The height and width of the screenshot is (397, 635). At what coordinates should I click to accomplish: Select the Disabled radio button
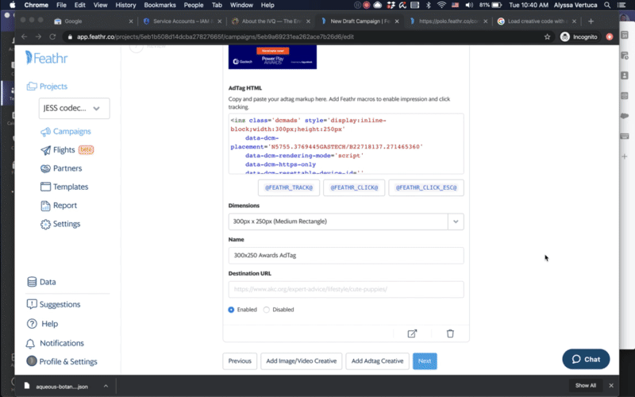(266, 310)
